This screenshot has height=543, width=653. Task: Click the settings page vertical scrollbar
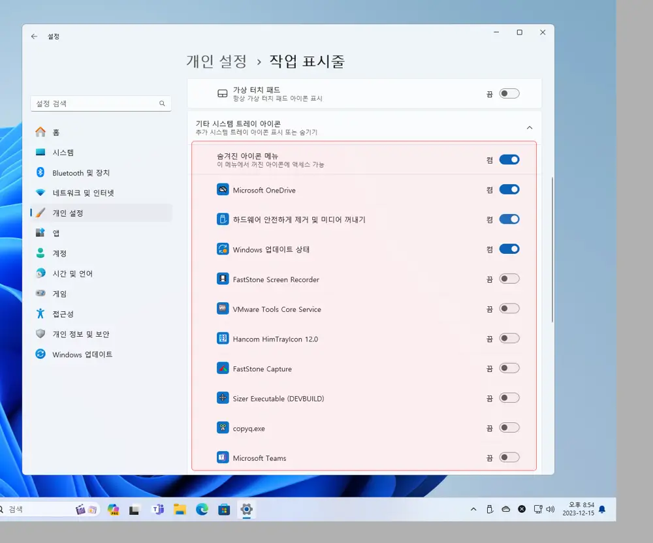(x=552, y=249)
